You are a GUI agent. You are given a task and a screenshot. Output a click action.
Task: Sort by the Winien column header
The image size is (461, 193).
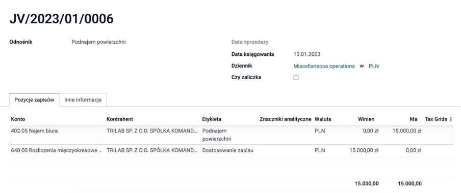[x=366, y=119]
